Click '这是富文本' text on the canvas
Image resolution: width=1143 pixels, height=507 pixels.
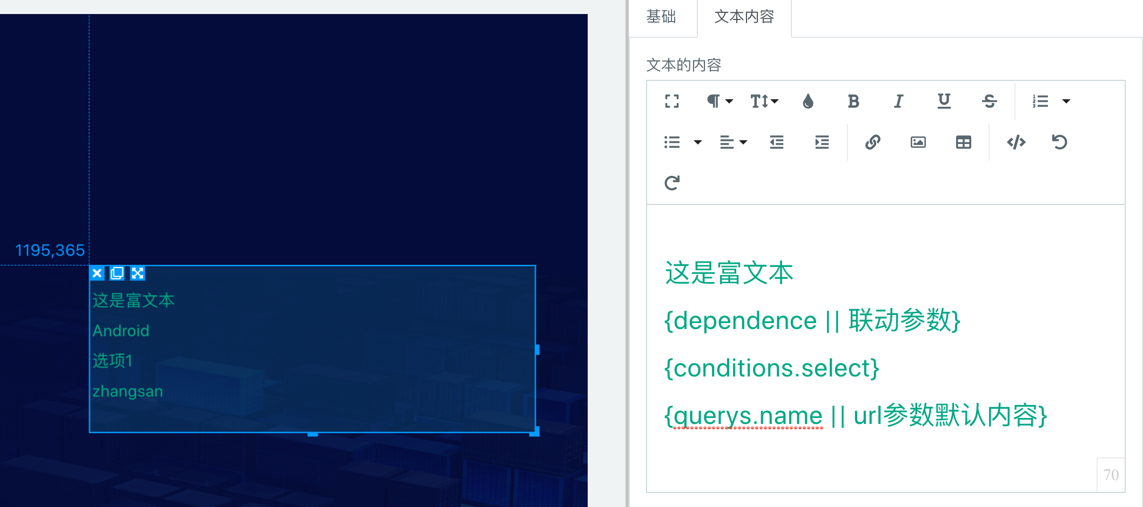(x=133, y=300)
